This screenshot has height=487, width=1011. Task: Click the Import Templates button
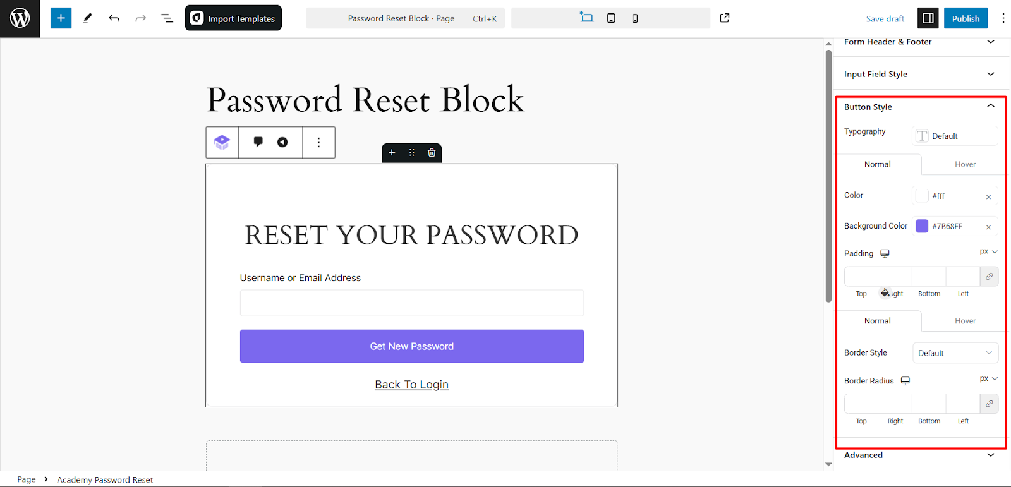pos(233,18)
